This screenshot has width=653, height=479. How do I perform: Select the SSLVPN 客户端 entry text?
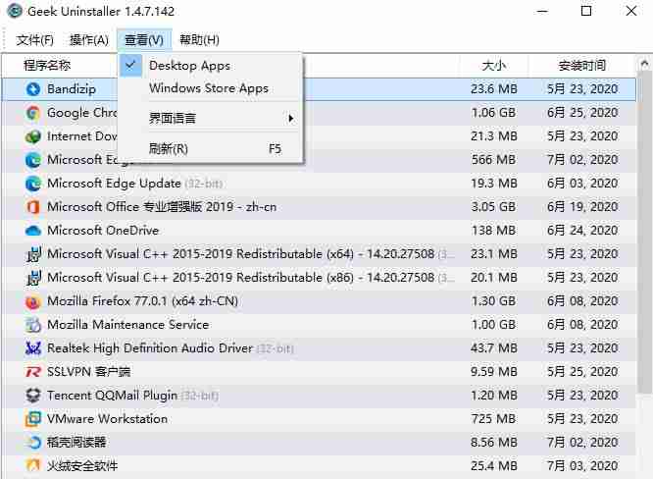88,372
